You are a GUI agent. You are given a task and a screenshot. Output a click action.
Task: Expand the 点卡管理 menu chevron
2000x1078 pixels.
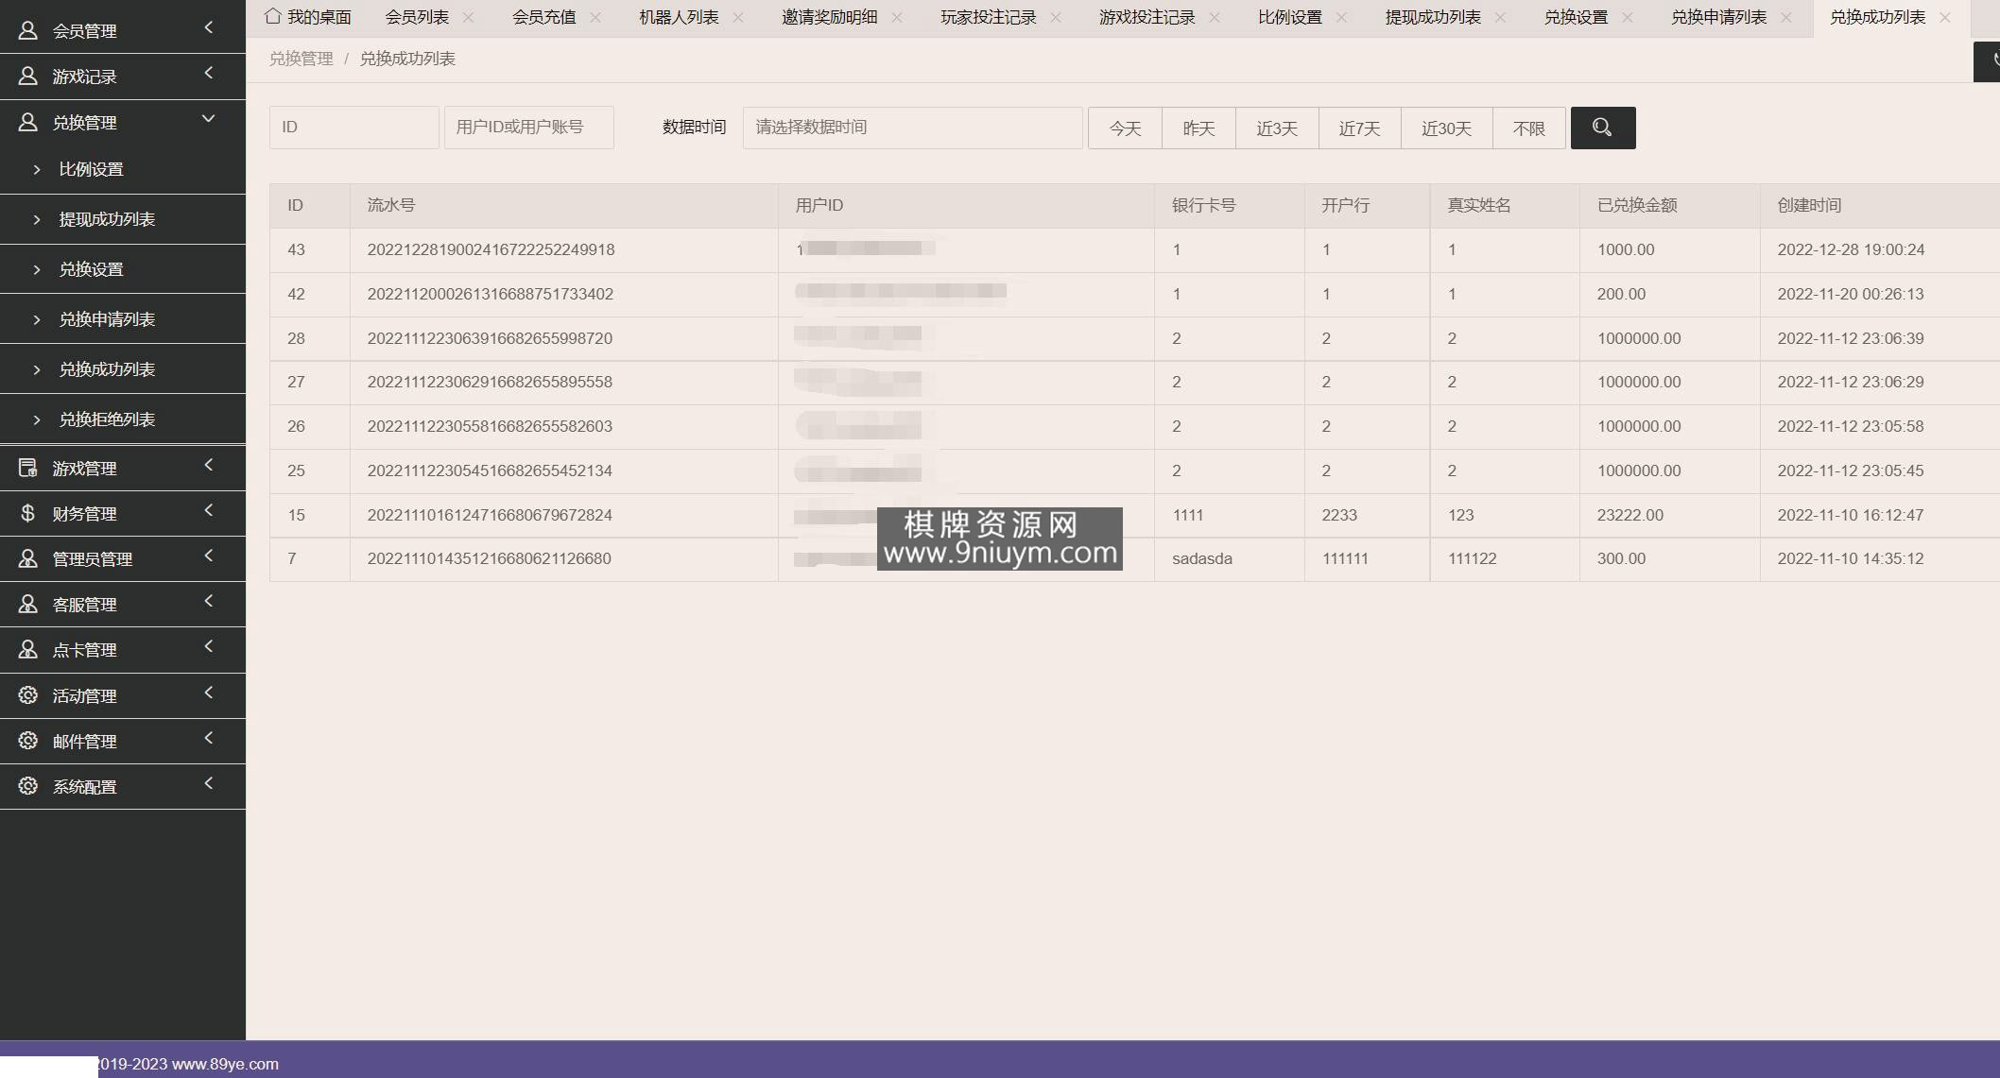click(x=209, y=646)
